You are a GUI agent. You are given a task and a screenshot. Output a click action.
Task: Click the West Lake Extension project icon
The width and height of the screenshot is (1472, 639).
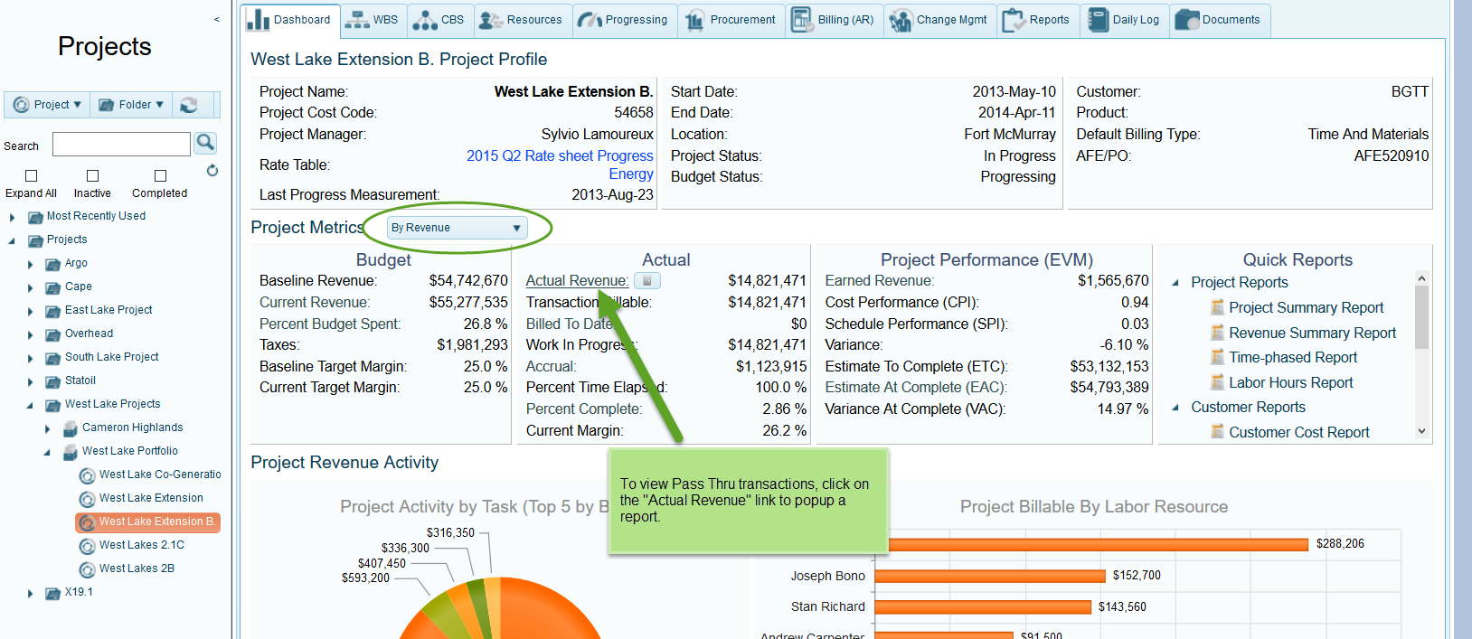(x=88, y=499)
